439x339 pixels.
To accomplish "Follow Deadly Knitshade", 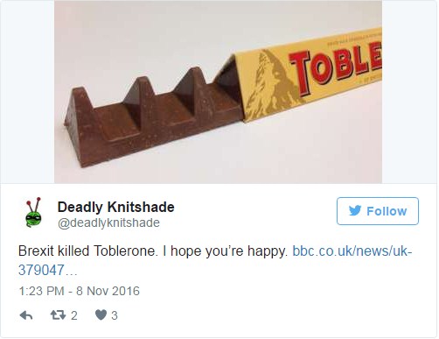I will (378, 211).
